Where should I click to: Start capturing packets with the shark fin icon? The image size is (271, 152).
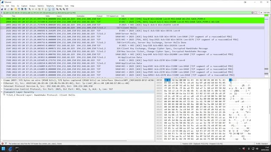[2, 9]
